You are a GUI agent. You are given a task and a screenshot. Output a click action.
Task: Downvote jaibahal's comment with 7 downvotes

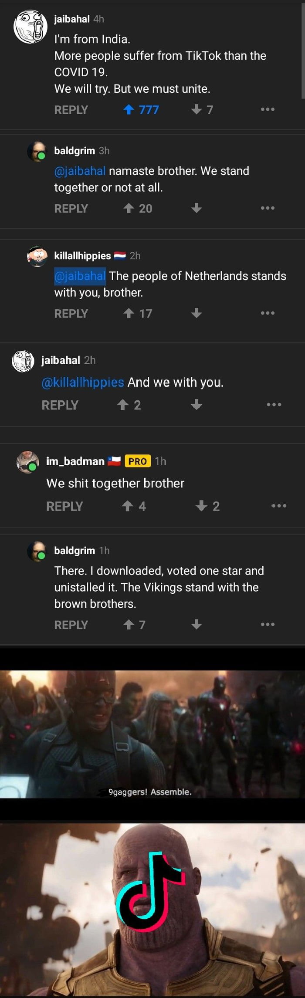pyautogui.click(x=197, y=110)
